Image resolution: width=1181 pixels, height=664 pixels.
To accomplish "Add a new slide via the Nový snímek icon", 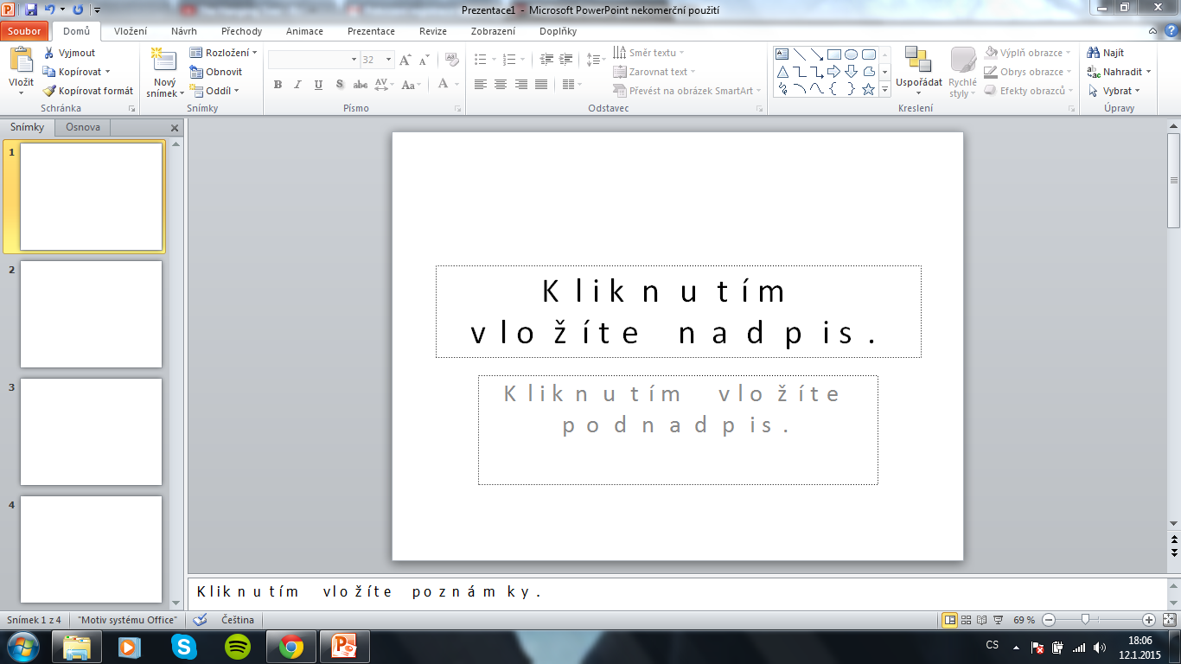I will point(164,61).
